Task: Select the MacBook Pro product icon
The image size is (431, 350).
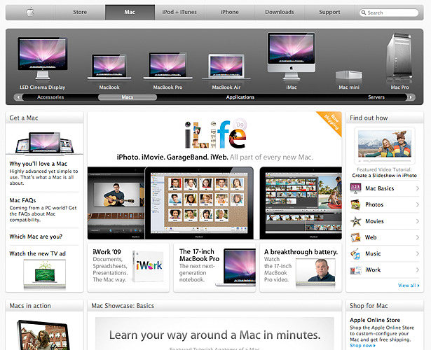Action: pyautogui.click(x=167, y=66)
